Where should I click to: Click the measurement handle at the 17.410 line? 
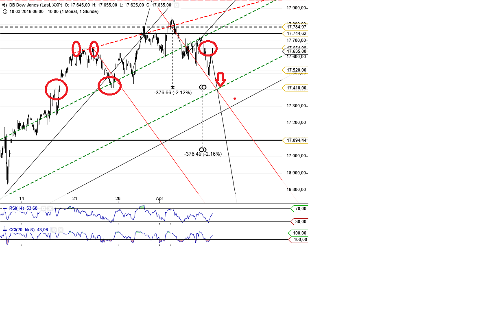[x=203, y=87]
